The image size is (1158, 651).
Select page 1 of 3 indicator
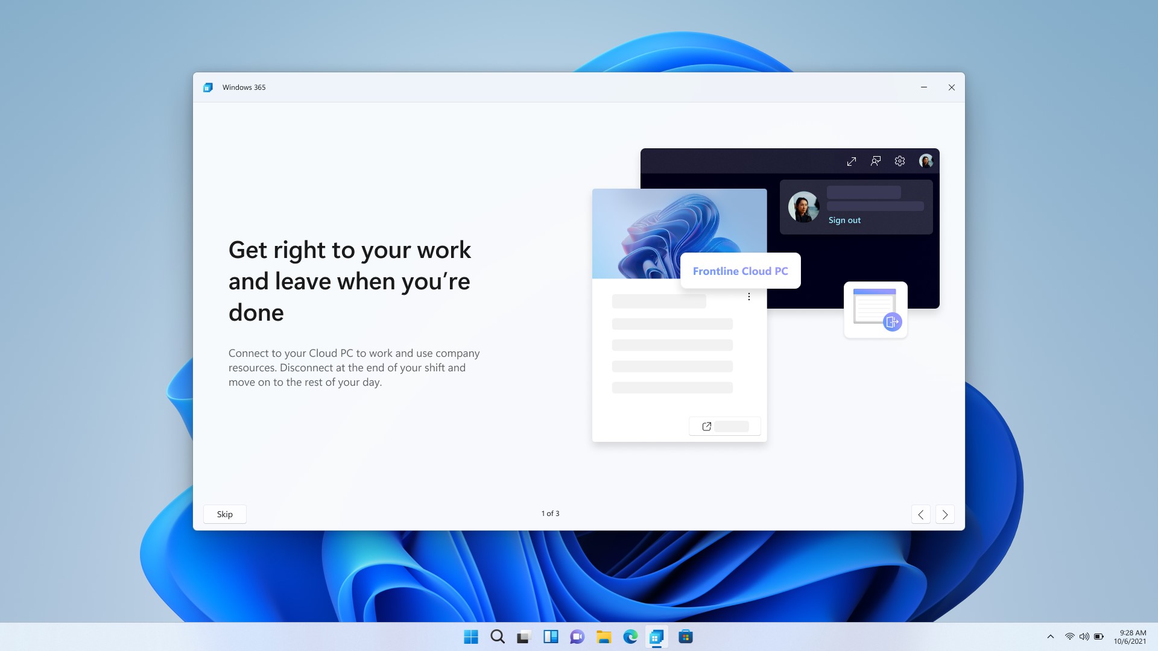pyautogui.click(x=551, y=514)
